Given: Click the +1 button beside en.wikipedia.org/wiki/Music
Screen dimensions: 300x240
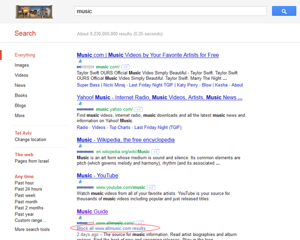Looking at the screenshot, I should [x=156, y=151].
